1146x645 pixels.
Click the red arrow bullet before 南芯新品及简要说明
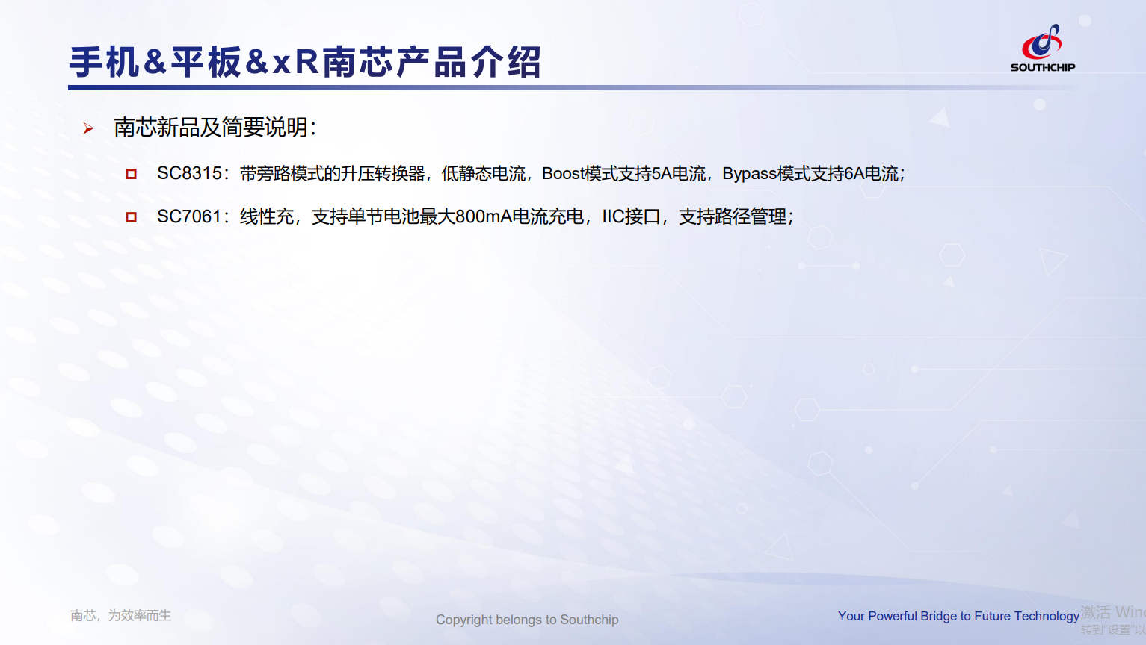[88, 129]
